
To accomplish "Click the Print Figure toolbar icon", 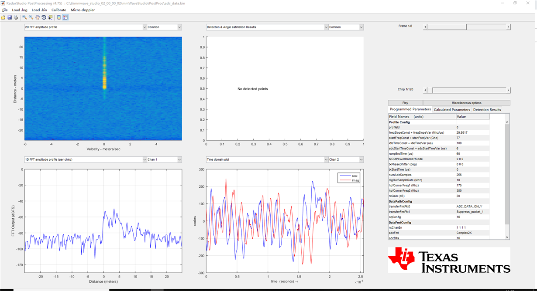I will (x=16, y=17).
